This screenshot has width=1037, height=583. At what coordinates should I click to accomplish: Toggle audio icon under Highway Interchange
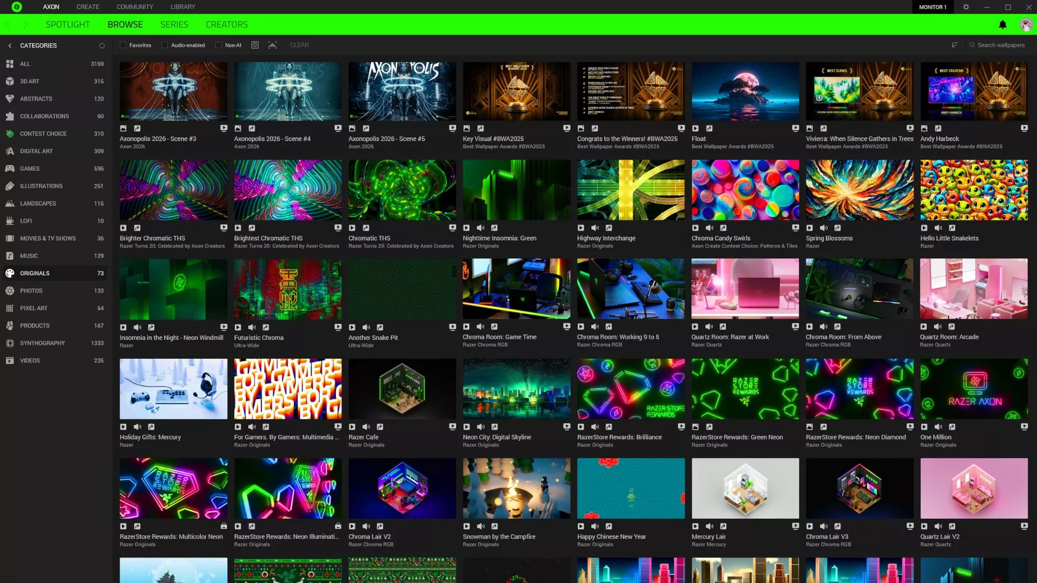[595, 228]
